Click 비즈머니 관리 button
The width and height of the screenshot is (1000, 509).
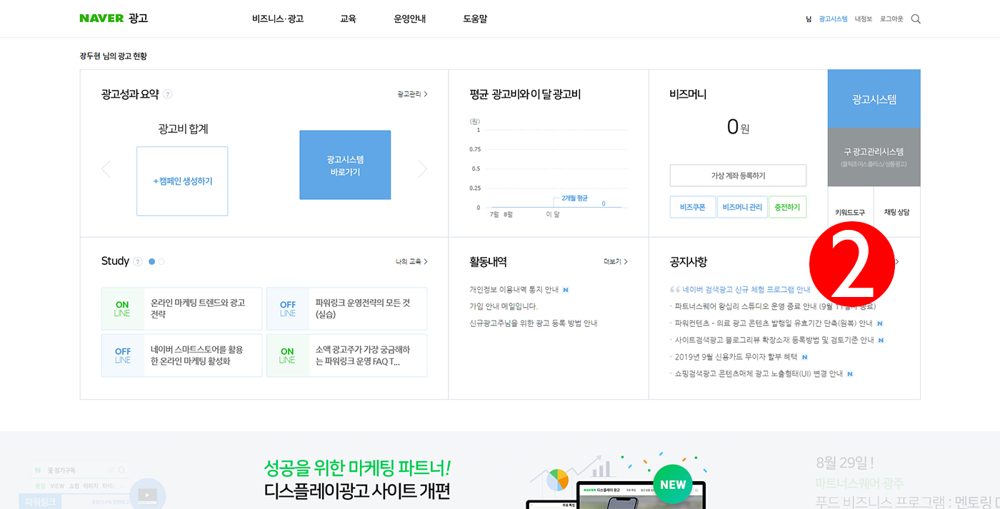(x=742, y=207)
